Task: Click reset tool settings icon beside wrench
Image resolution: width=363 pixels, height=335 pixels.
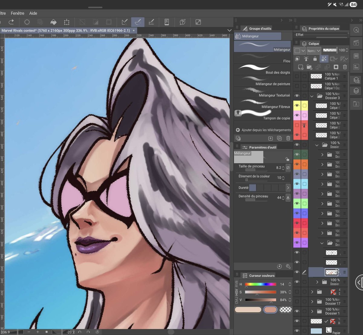Action: tap(279, 266)
